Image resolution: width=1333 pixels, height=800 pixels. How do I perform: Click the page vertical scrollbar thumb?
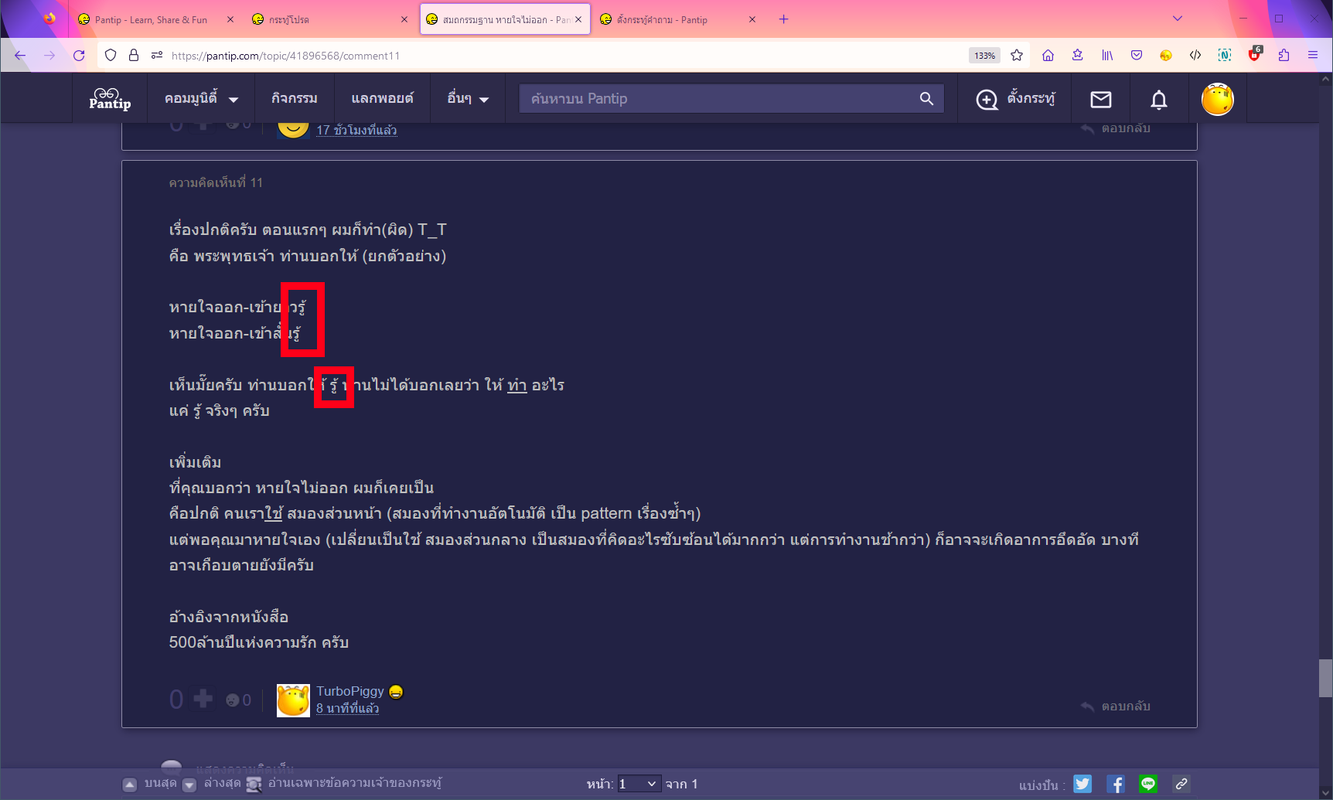click(1325, 678)
